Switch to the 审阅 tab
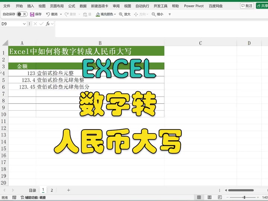Viewport: 268px width, 201px height. click(x=116, y=6)
